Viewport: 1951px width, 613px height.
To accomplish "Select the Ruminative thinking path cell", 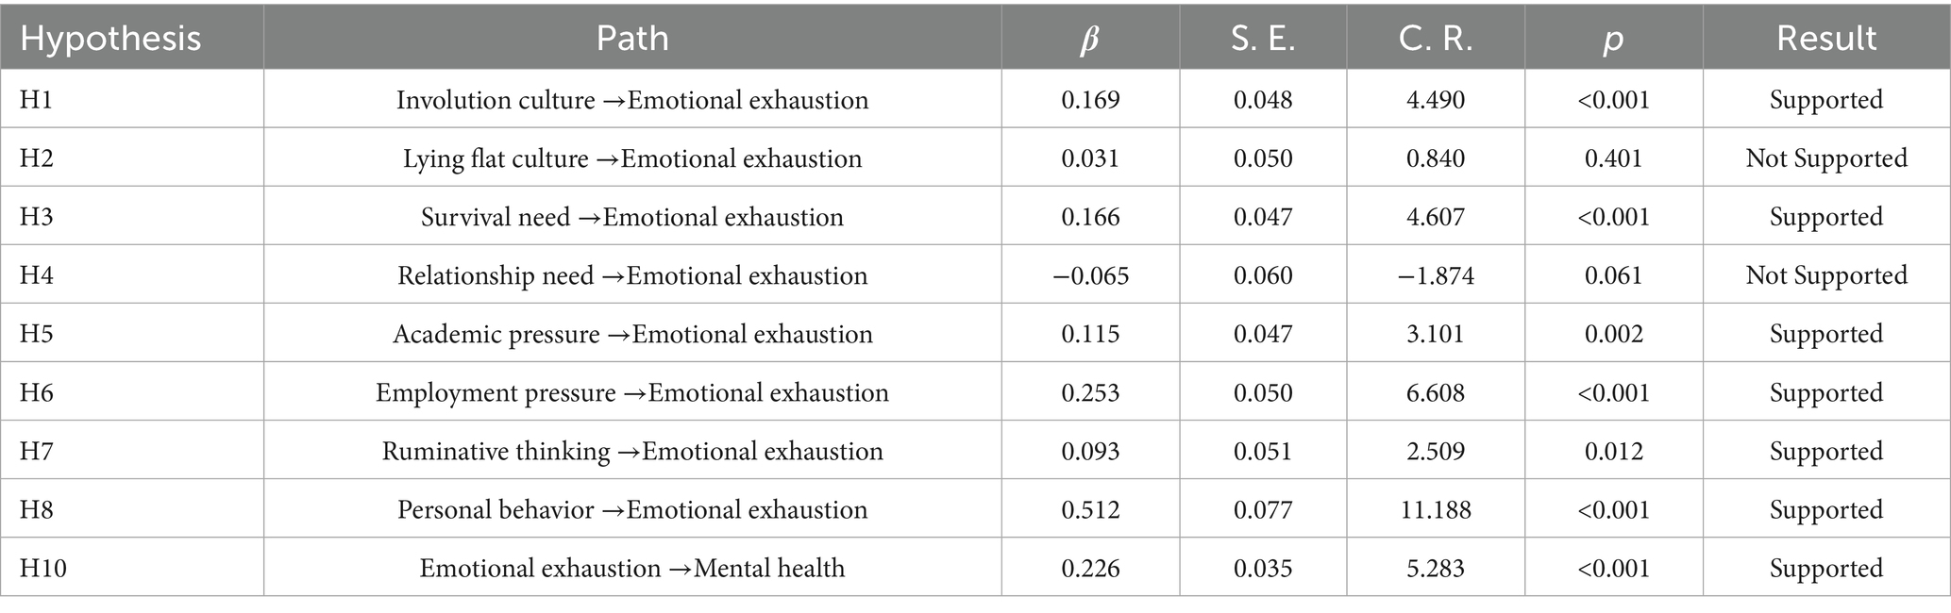I will point(631,451).
